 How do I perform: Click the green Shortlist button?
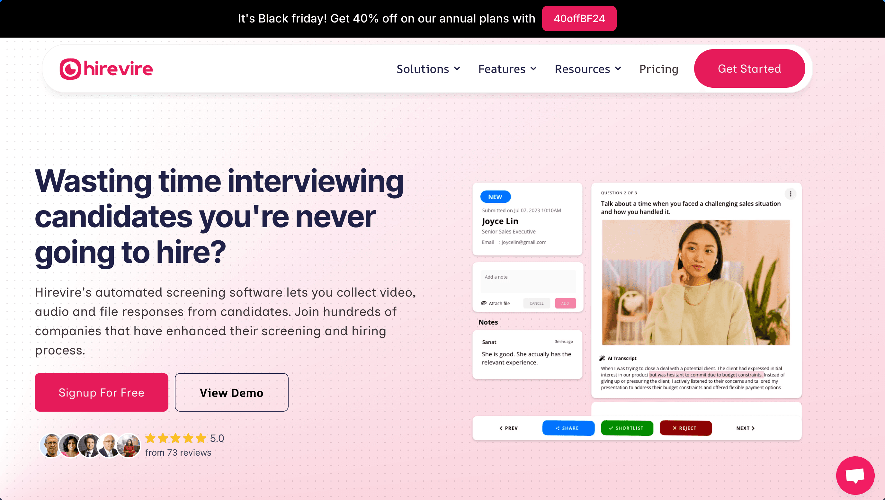pos(627,428)
